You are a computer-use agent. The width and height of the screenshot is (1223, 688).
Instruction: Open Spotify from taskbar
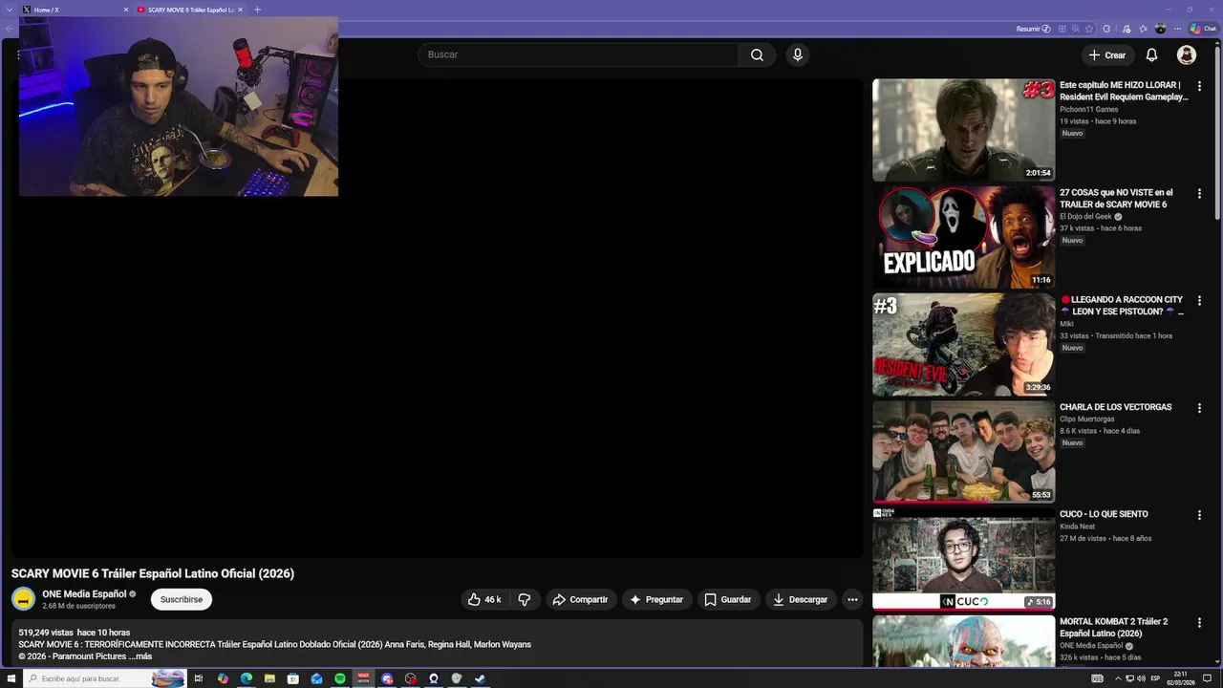click(x=340, y=678)
